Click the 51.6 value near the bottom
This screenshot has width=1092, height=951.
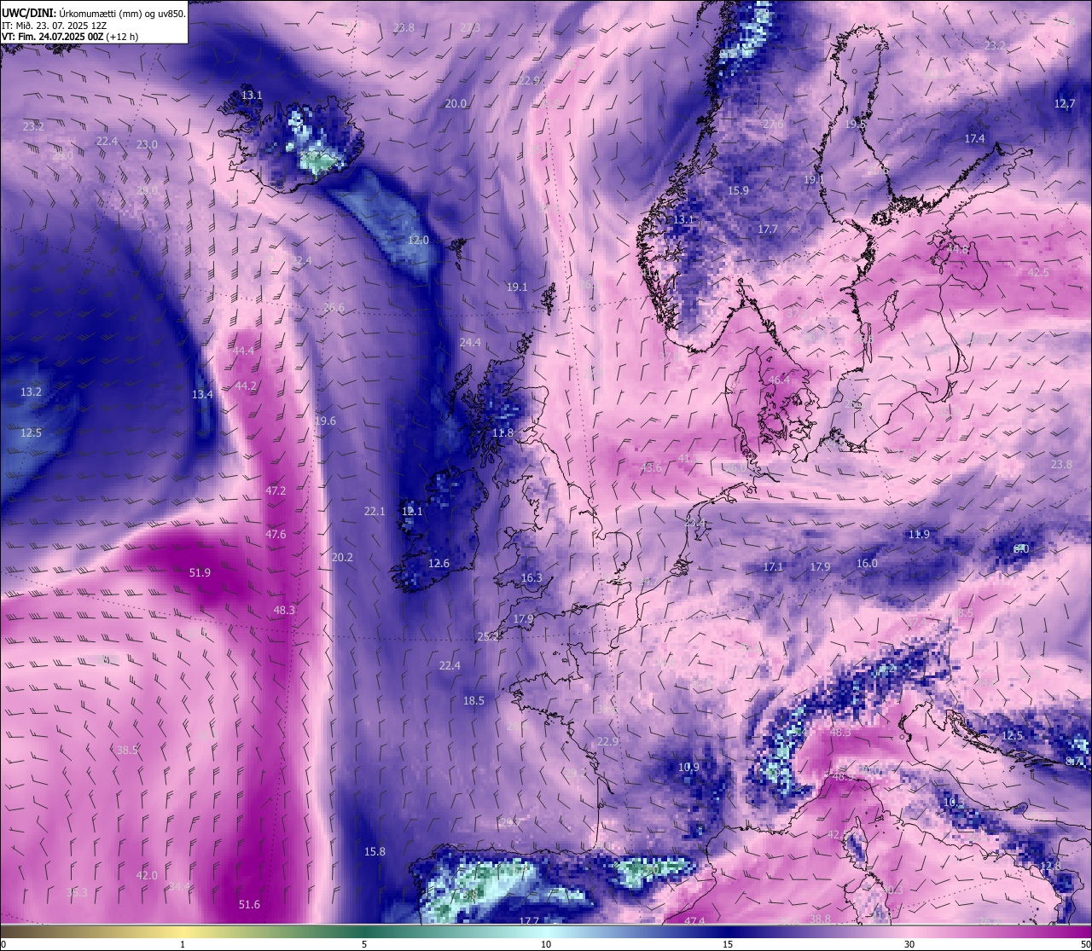click(x=249, y=904)
